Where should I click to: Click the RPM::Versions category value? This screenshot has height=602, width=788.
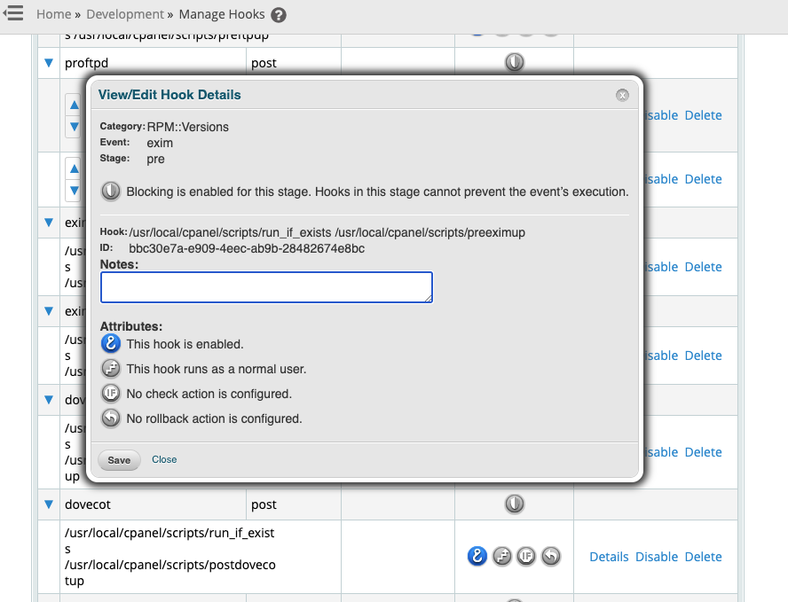click(187, 127)
